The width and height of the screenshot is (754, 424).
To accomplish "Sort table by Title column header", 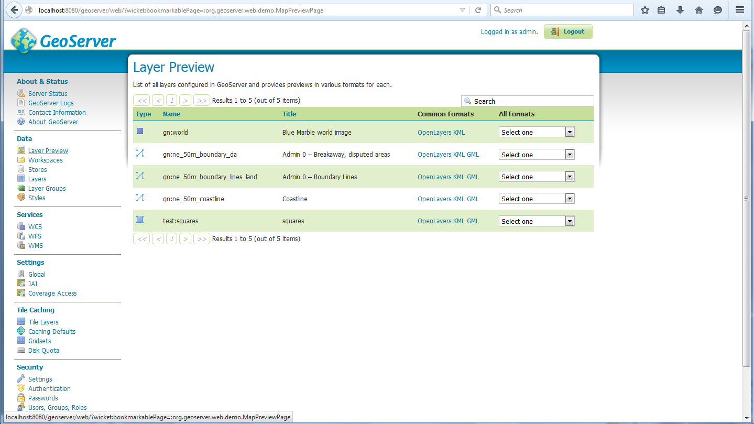I will 289,114.
